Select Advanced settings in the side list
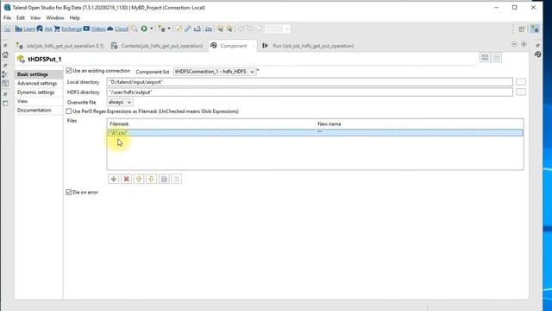552x311 pixels. pos(39,83)
